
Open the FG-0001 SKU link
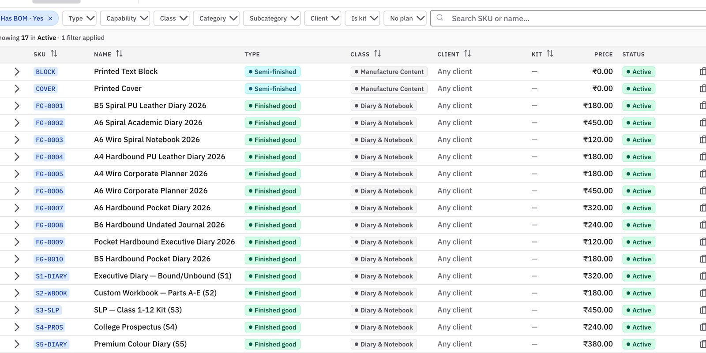(x=49, y=106)
